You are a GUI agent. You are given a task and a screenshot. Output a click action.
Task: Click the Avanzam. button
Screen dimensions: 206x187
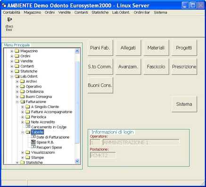click(128, 67)
